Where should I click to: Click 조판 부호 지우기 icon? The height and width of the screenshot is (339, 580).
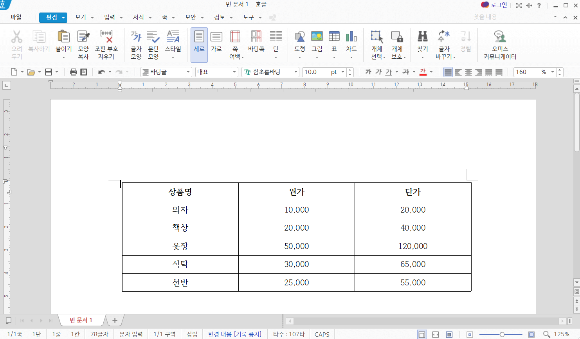[106, 37]
